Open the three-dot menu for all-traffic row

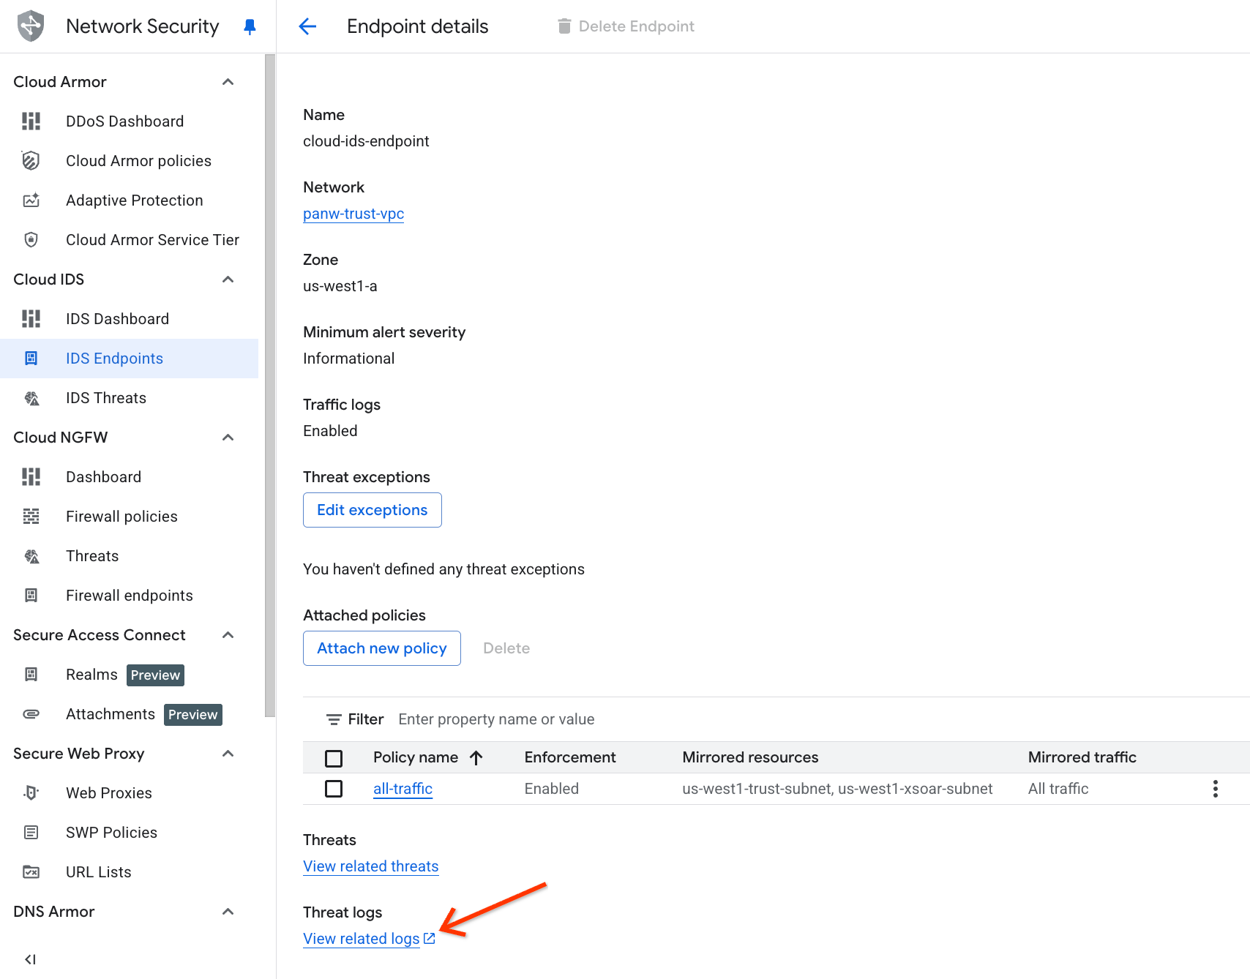[1216, 789]
